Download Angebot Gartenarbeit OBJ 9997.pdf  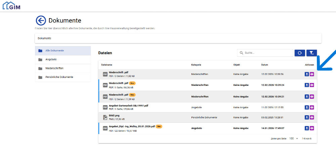(x=306, y=107)
